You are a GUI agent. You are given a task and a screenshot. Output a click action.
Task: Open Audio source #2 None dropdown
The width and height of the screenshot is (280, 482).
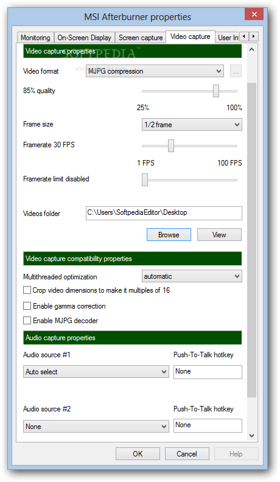[96, 427]
